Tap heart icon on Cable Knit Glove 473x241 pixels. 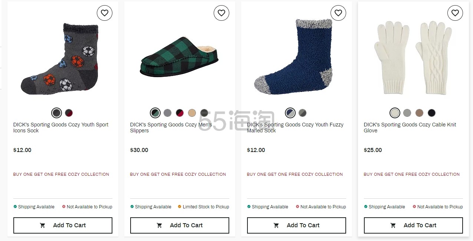coord(455,13)
